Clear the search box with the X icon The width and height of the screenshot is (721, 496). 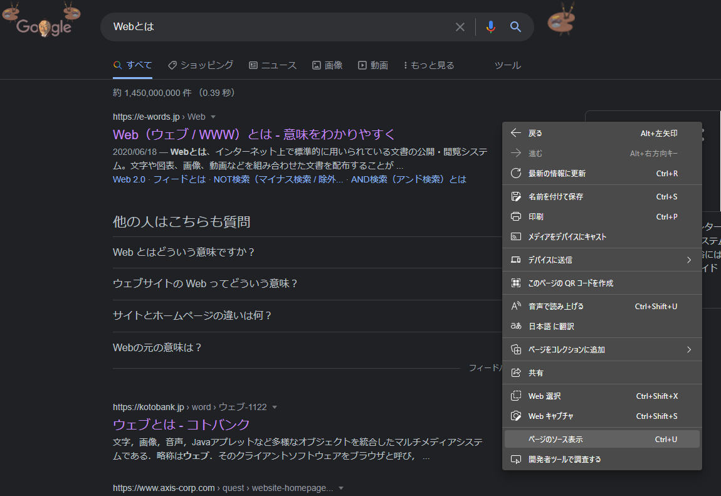pyautogui.click(x=460, y=26)
